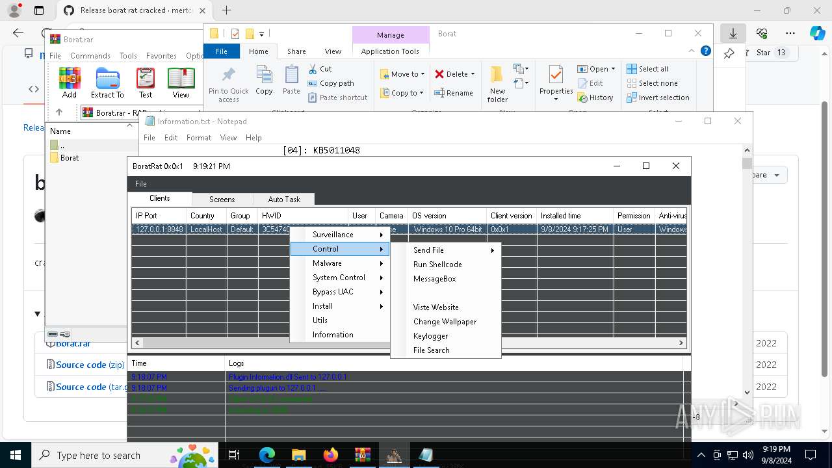Open Move to dropdown in Explorer
The height and width of the screenshot is (468, 832).
(402, 74)
